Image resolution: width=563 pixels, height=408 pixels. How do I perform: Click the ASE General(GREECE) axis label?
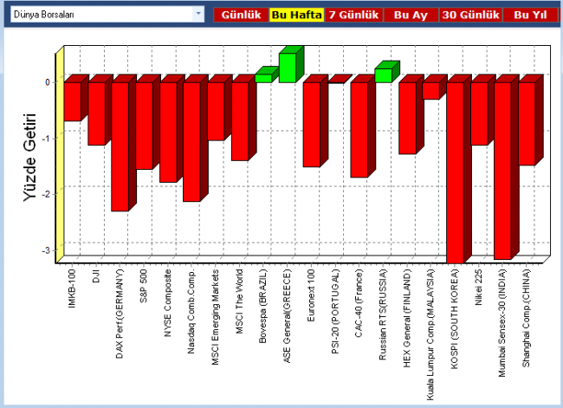tap(287, 316)
